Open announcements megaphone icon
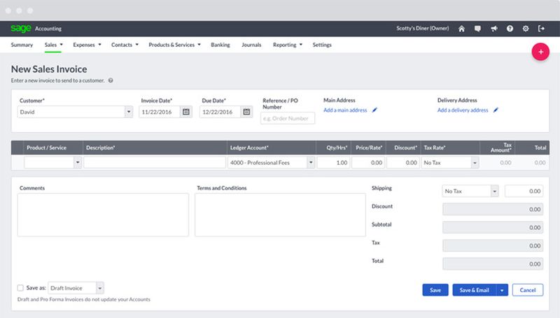 coord(494,29)
